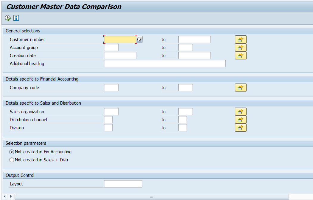Open multiple selection for Customer number
Viewport: 313px width, 200px height.
tap(241, 39)
